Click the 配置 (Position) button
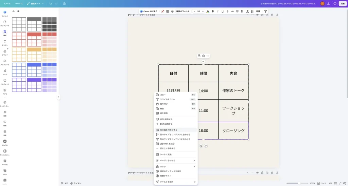 pos(258,11)
